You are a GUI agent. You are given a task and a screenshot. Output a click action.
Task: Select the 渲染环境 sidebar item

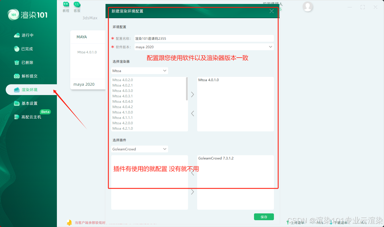(31, 90)
